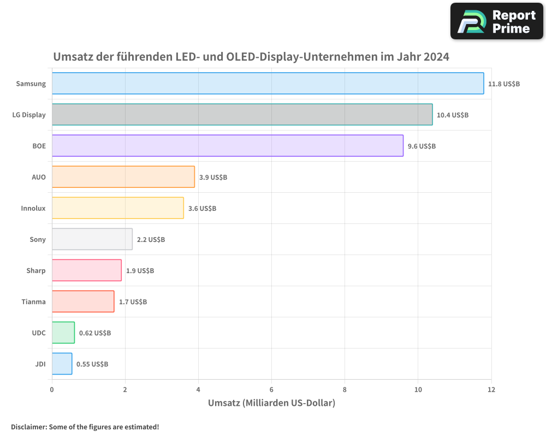This screenshot has width=546, height=437.
Task: Select the Innolux yellow bar
Action: pos(117,208)
